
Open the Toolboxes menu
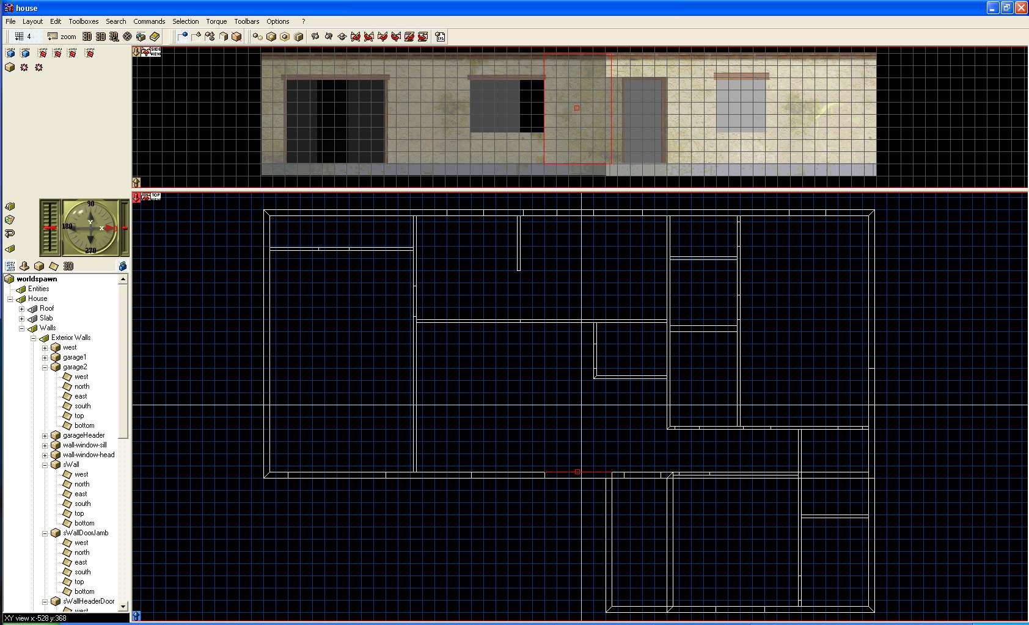click(83, 21)
